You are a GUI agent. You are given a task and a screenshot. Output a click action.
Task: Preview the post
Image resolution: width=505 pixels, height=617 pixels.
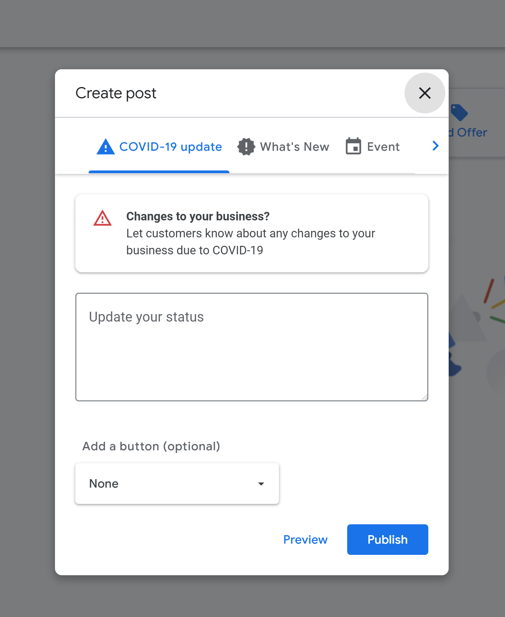tap(305, 540)
